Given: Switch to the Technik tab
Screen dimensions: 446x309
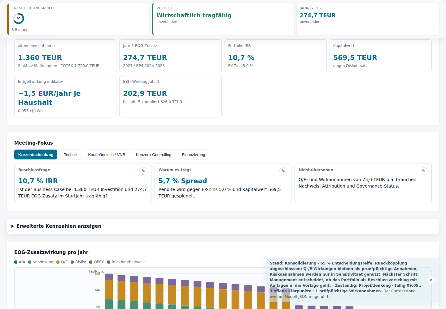Looking at the screenshot, I should [71, 154].
